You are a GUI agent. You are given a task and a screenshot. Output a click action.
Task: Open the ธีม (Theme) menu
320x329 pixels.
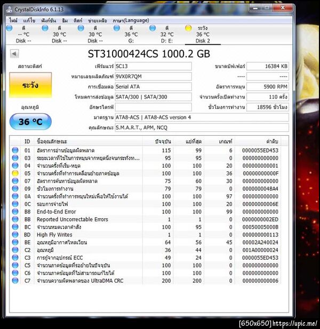click(65, 20)
